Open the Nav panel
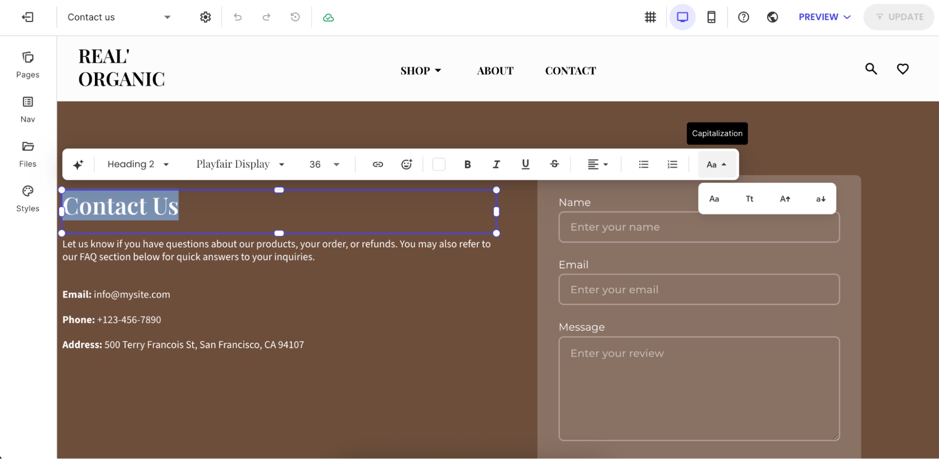Image resolution: width=939 pixels, height=459 pixels. [28, 109]
